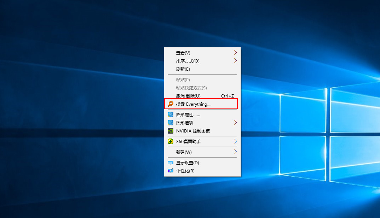Open NVIDIA 控制面板 entry
Viewport: 380px width, 218px height.
(202, 131)
